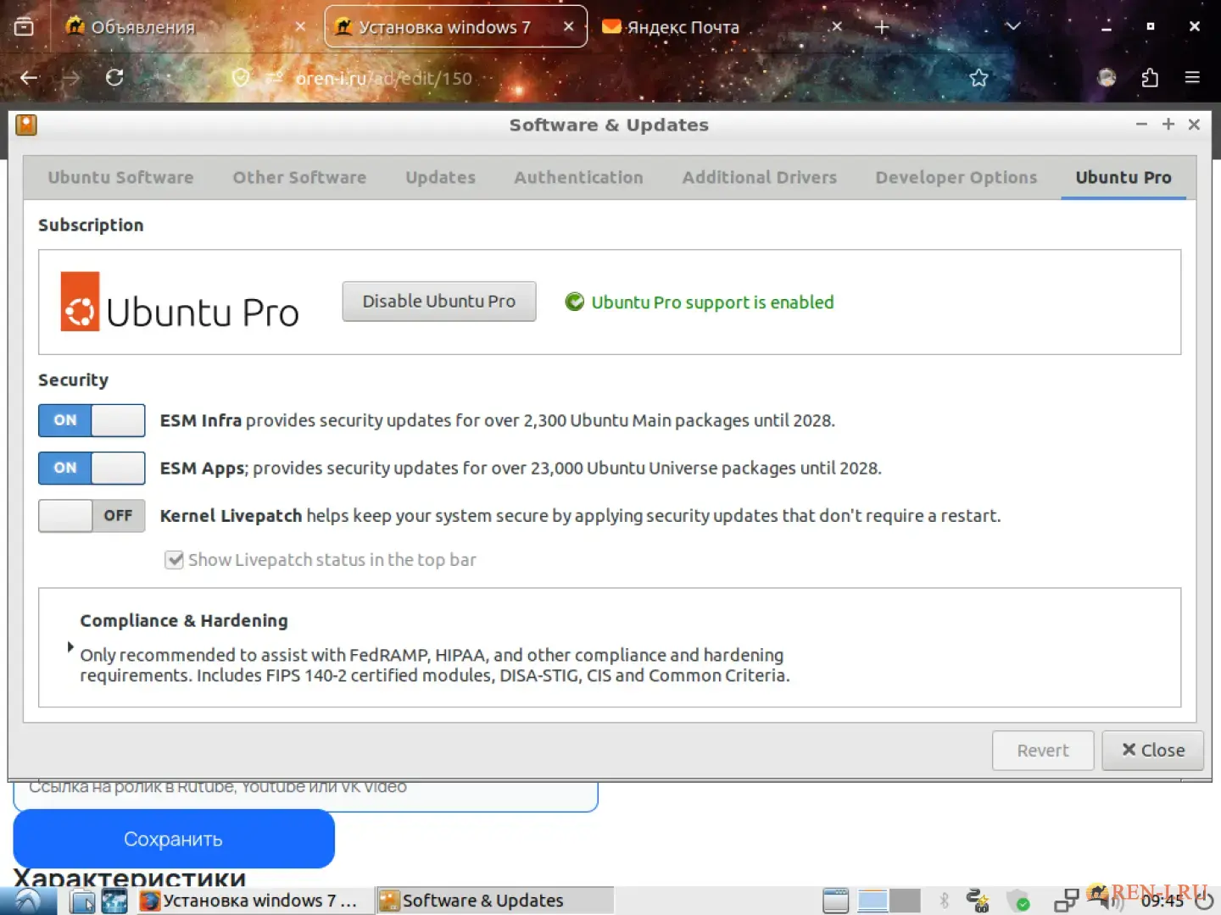Switch to the second workspace pager
Screen dimensions: 1221x915
pos(905,901)
